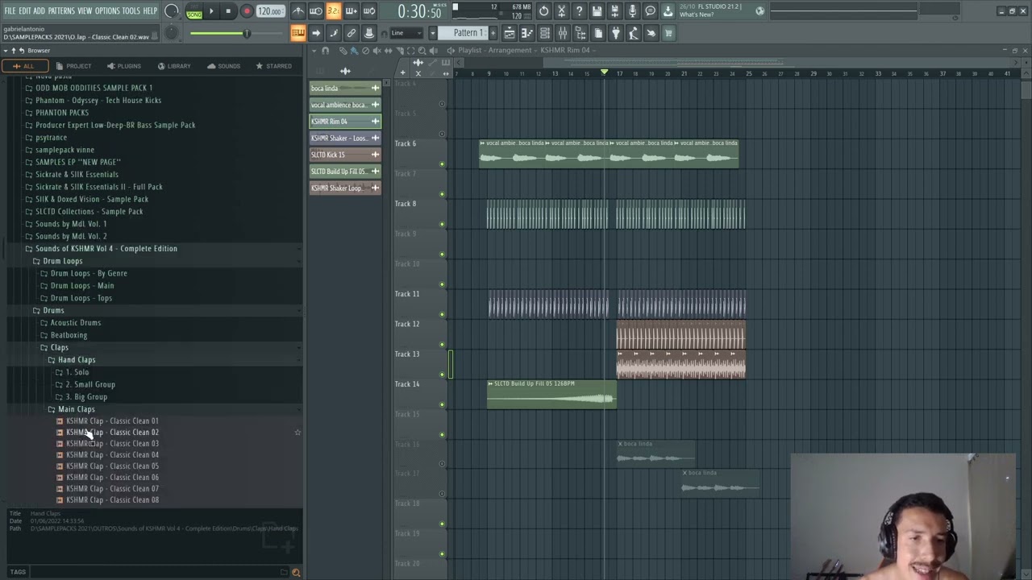This screenshot has width=1032, height=580.
Task: Select the playlist delete tool
Action: point(365,51)
